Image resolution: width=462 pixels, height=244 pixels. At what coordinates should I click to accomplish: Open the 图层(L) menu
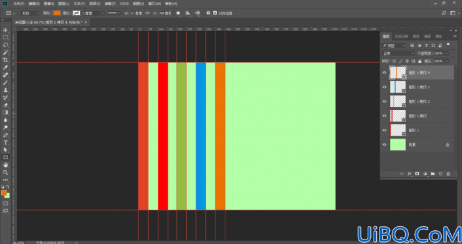pos(64,4)
